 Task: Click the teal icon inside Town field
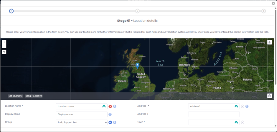point(236,122)
